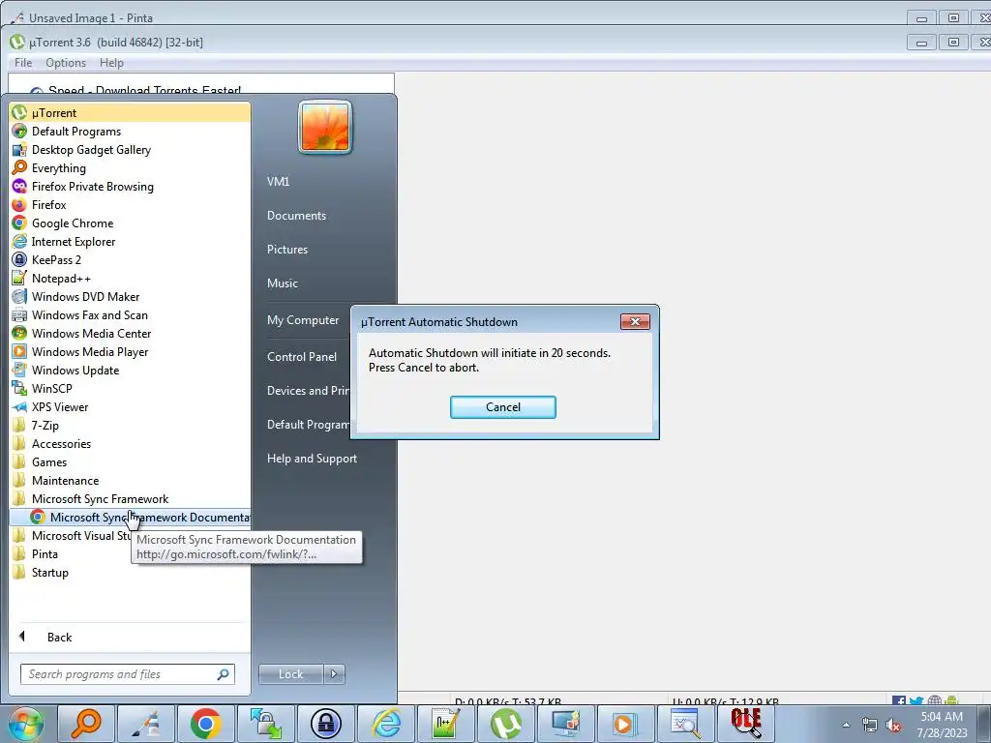991x743 pixels.
Task: Open the µTorrent File menu
Action: 23,63
